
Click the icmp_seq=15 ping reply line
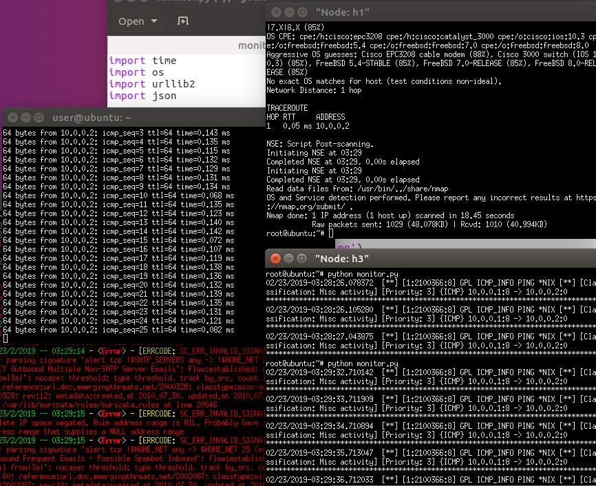(x=118, y=240)
